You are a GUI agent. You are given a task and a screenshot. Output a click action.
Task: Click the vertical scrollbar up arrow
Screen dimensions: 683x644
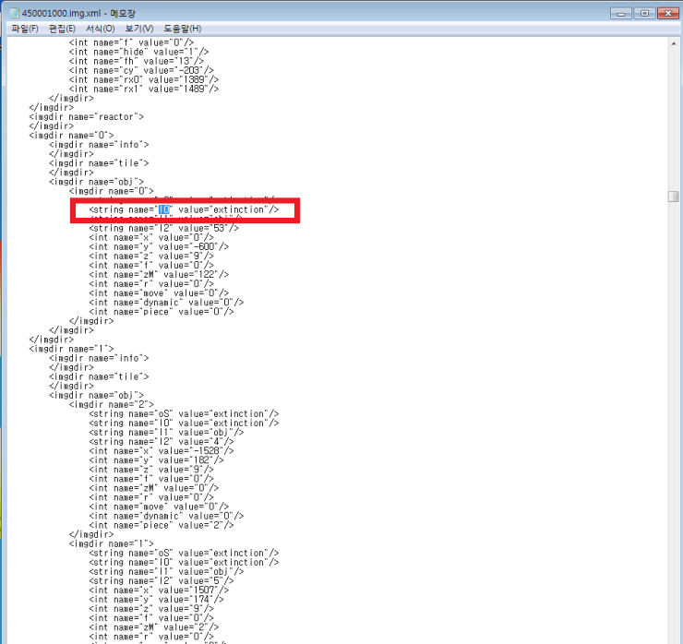click(674, 43)
